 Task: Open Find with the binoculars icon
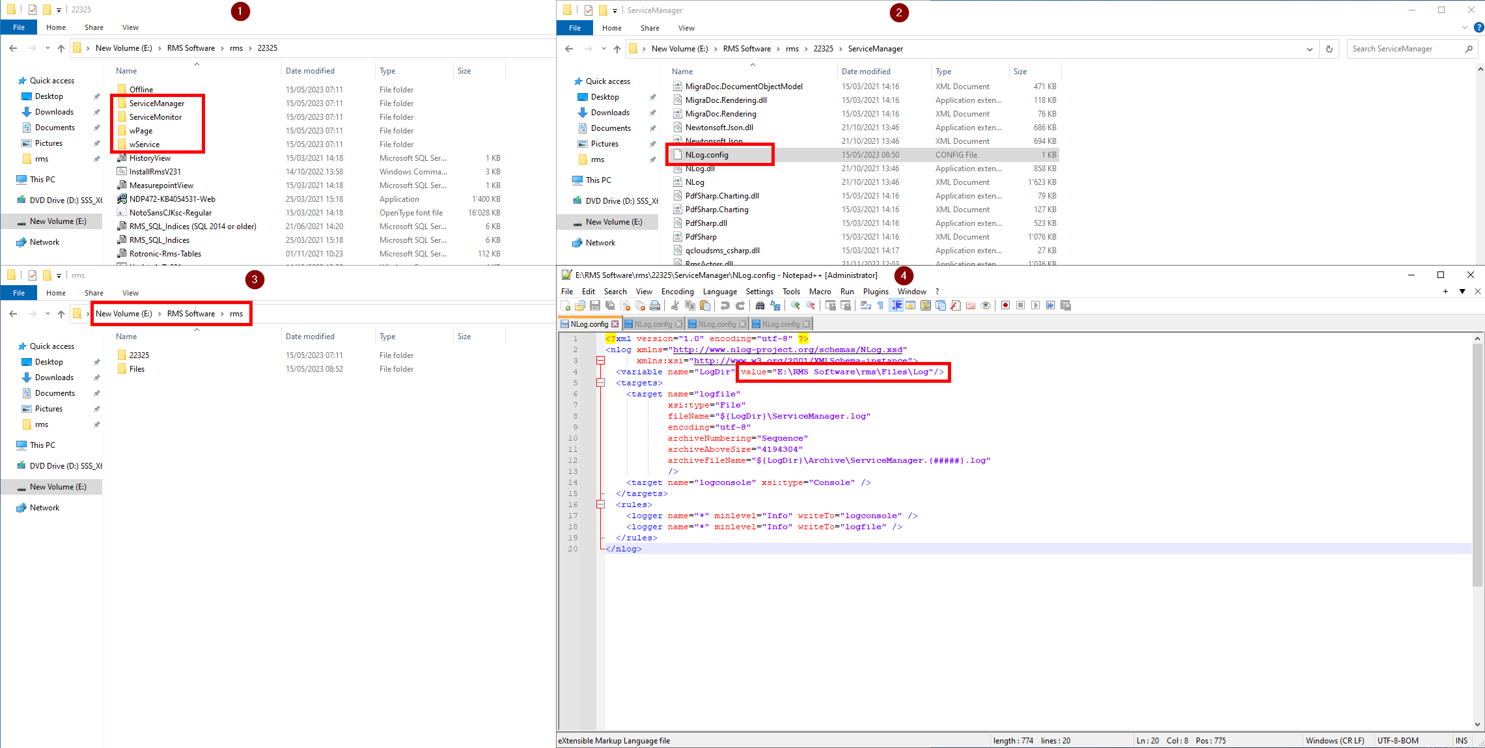click(x=760, y=305)
